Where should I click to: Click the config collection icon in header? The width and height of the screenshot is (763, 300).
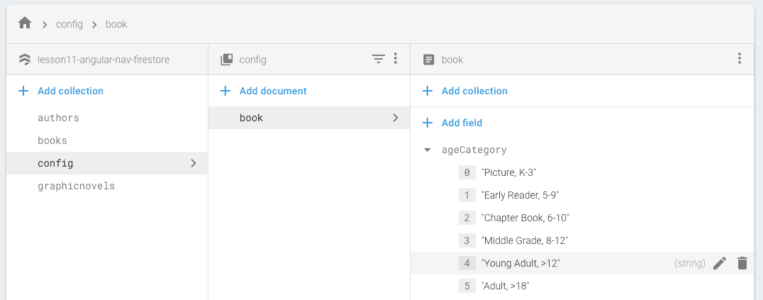[x=227, y=60]
